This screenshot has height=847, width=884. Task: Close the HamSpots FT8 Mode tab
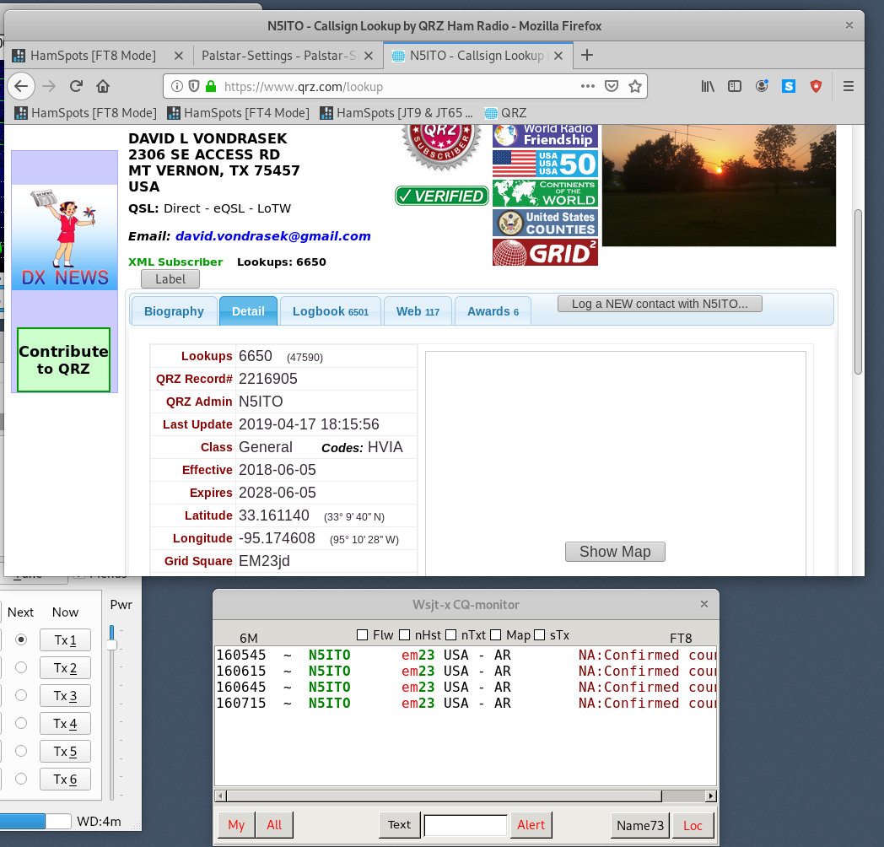coord(179,56)
